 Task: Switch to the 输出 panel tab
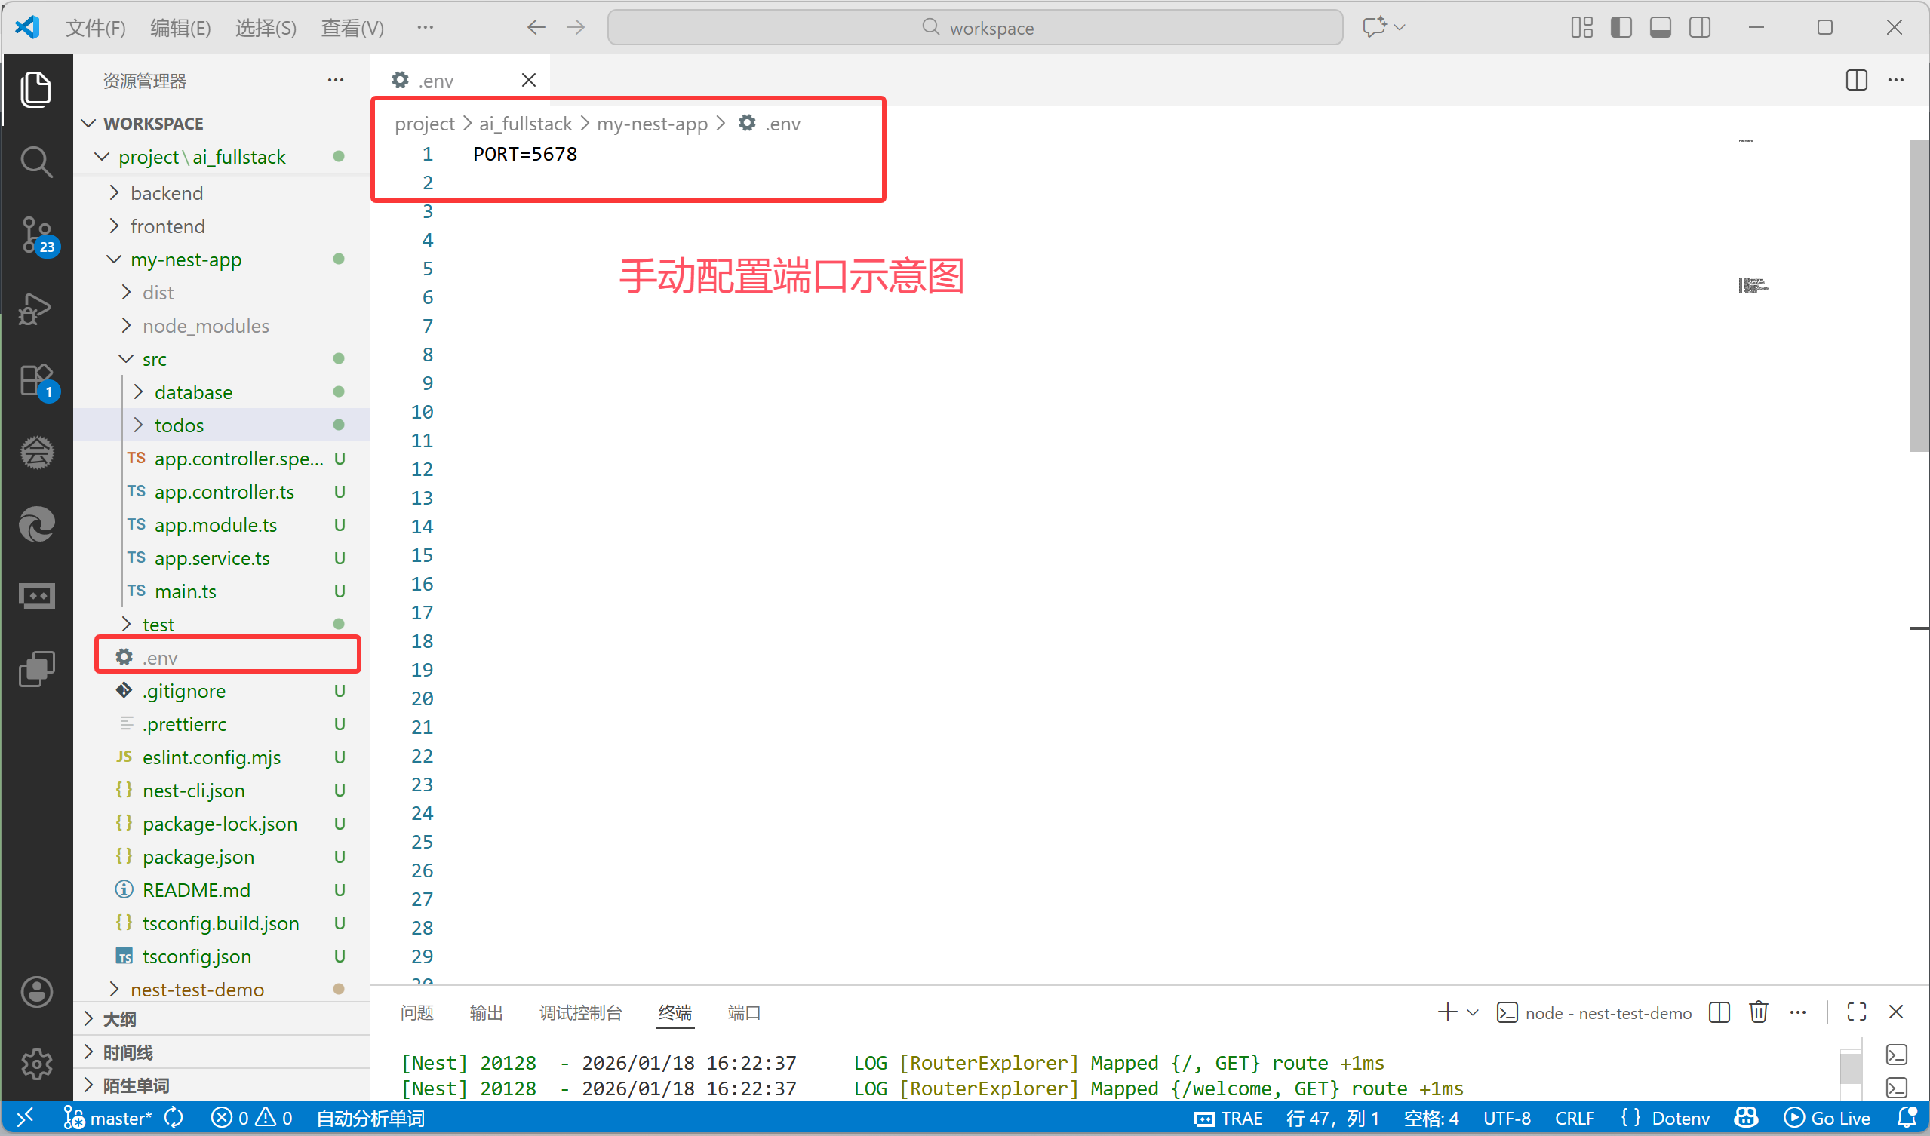point(486,1013)
